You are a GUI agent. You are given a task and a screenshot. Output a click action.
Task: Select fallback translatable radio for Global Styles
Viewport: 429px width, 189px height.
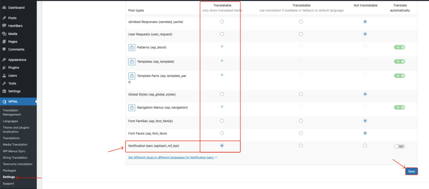pyautogui.click(x=301, y=94)
